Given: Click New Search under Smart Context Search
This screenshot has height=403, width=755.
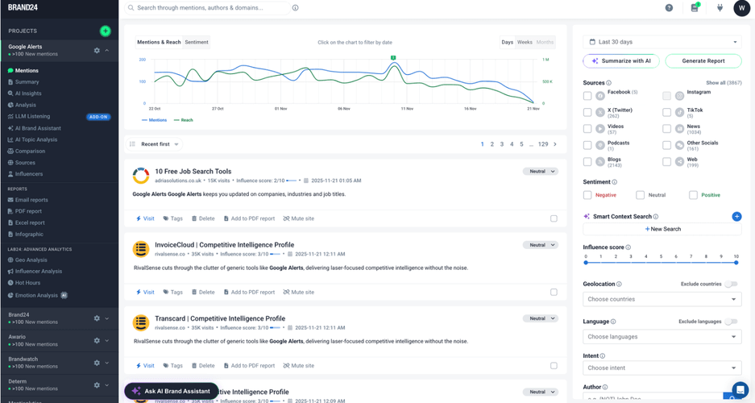Looking at the screenshot, I should (x=662, y=229).
